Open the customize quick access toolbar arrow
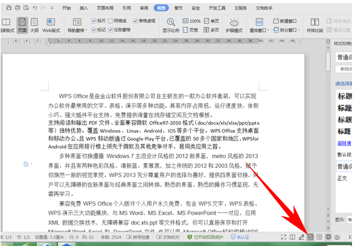Screen dimensions: 355x246 point(53,8)
